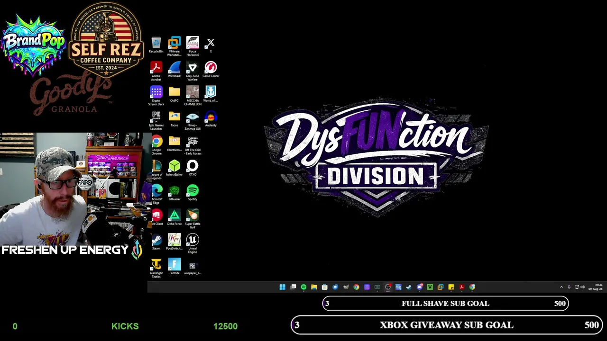
Task: Switch to Spotify in the taskbar
Action: click(303, 287)
